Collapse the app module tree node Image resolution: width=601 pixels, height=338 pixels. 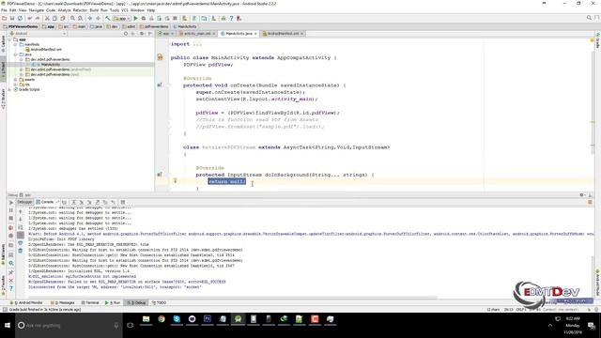[x=10, y=39]
